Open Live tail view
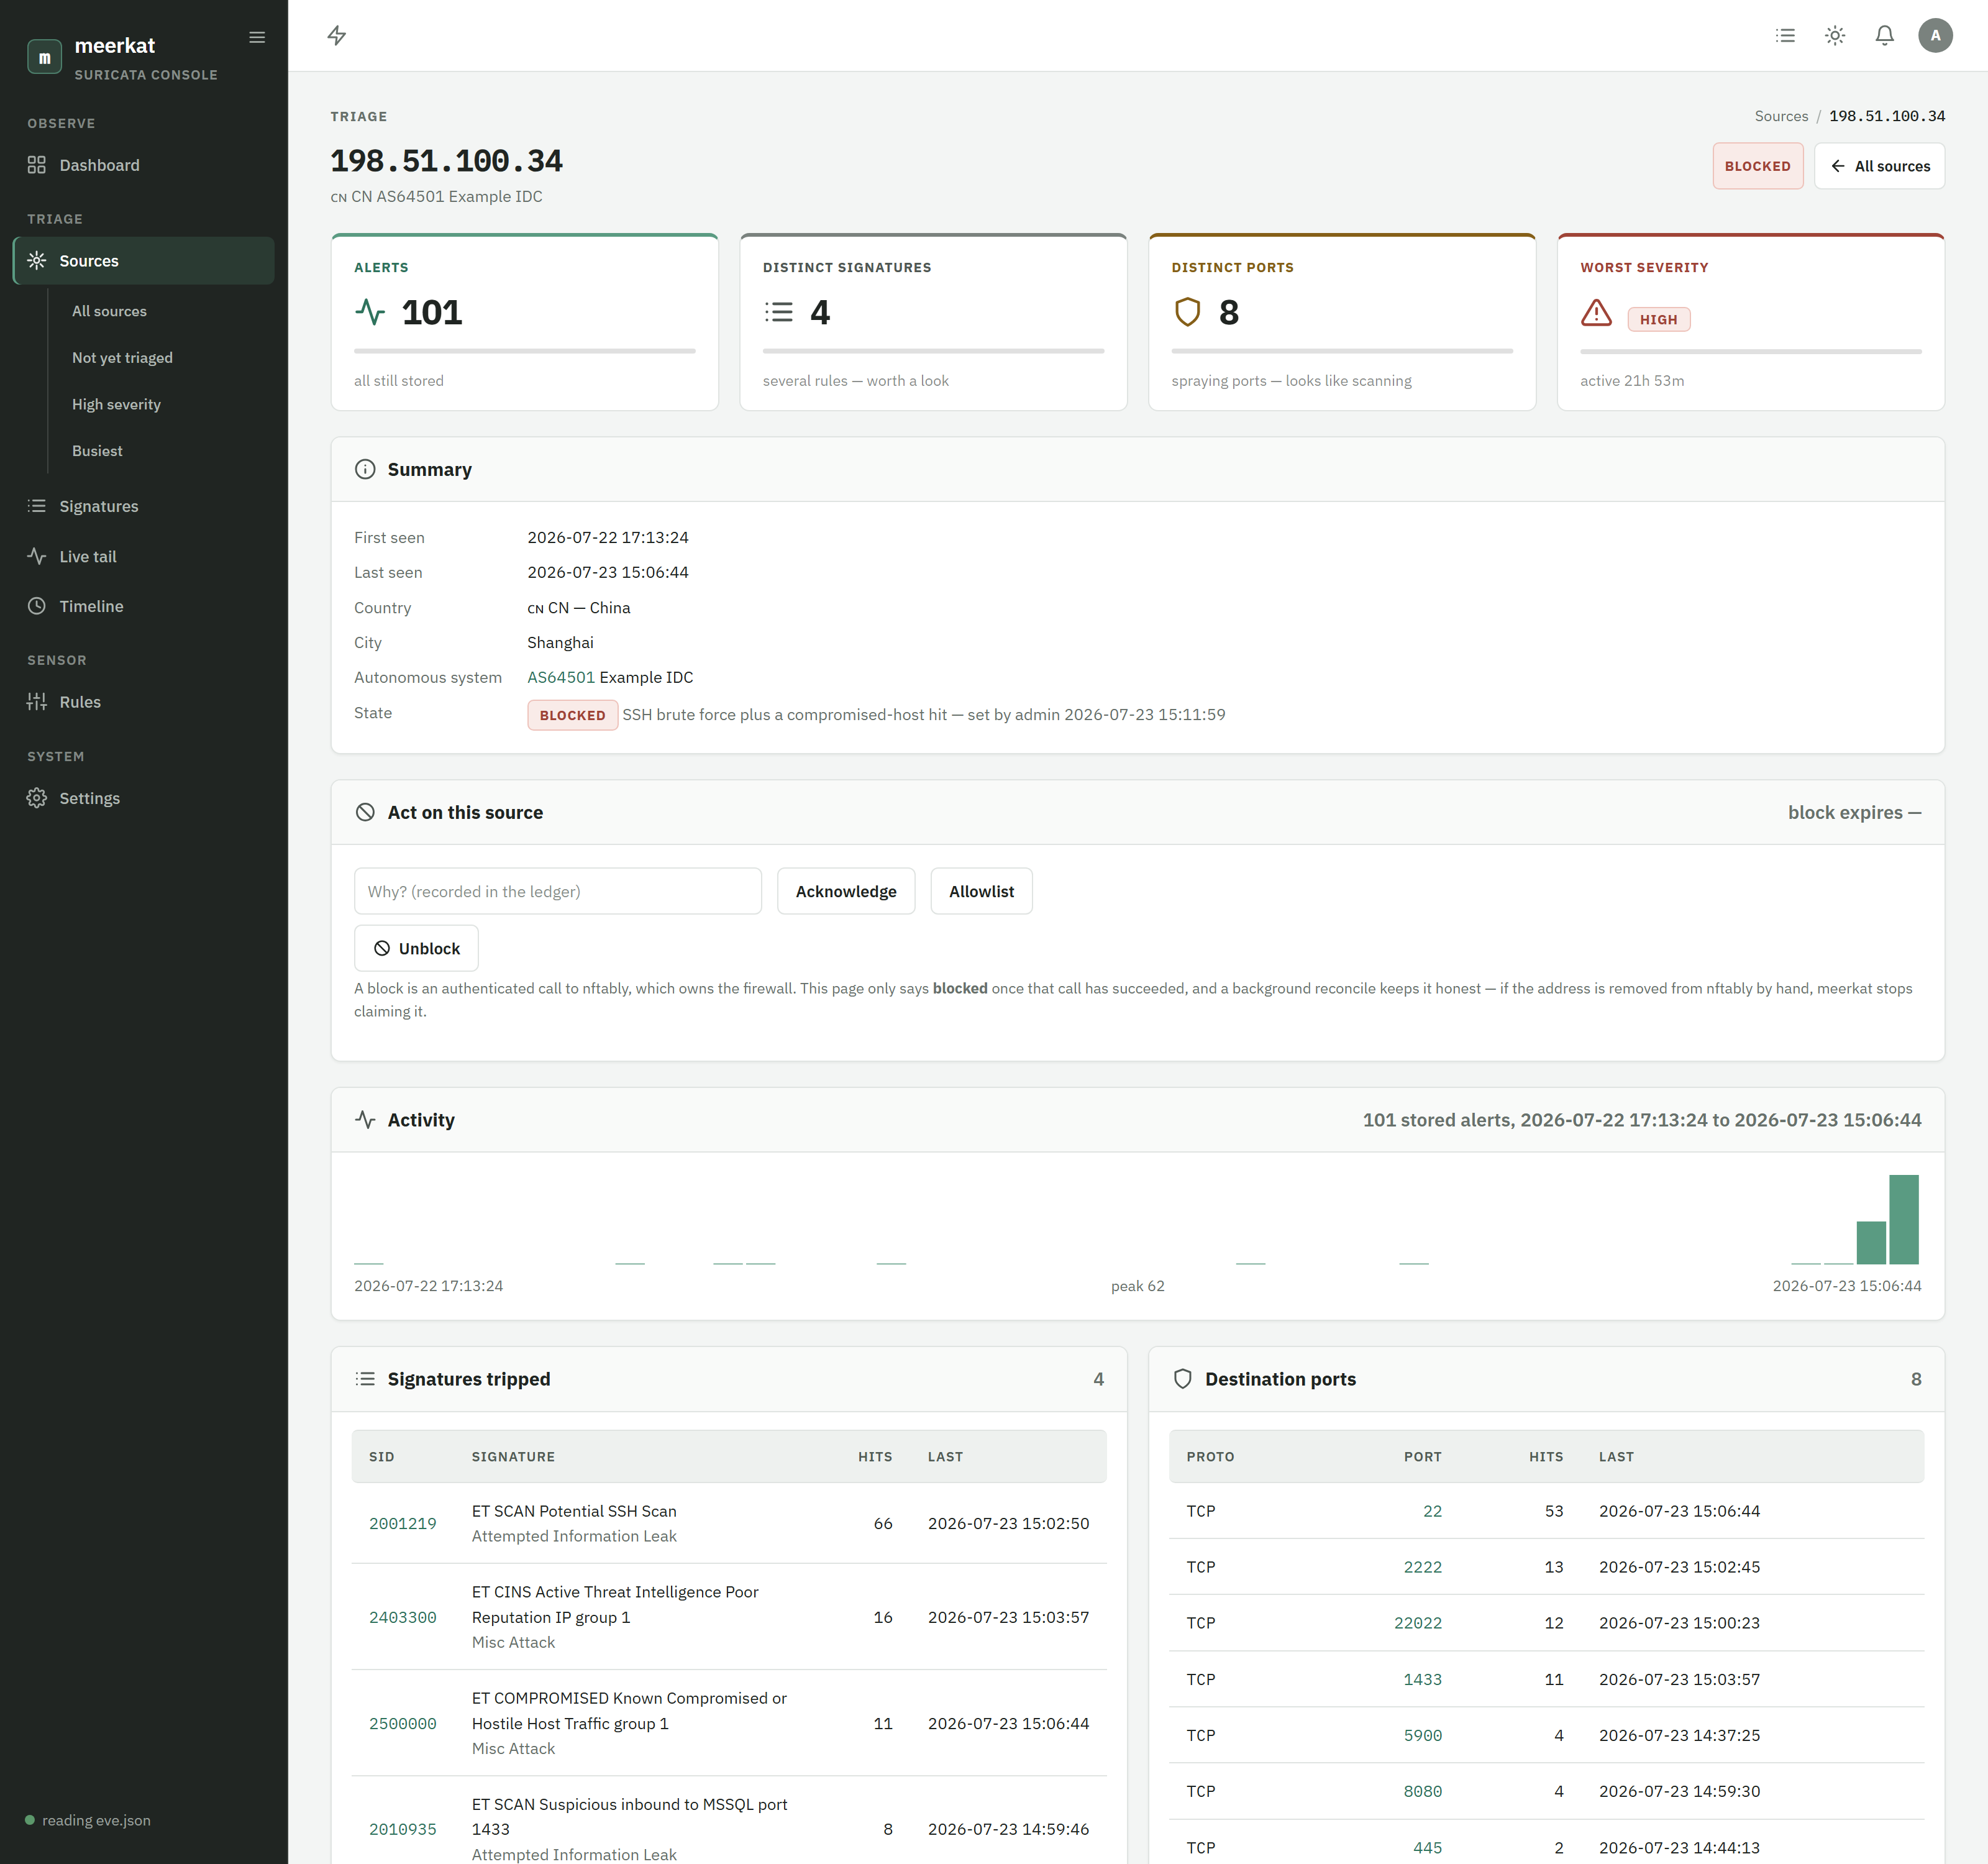 click(x=143, y=556)
